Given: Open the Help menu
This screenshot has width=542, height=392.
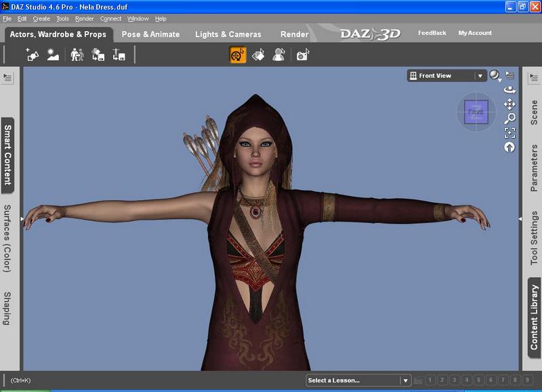Looking at the screenshot, I should 161,19.
